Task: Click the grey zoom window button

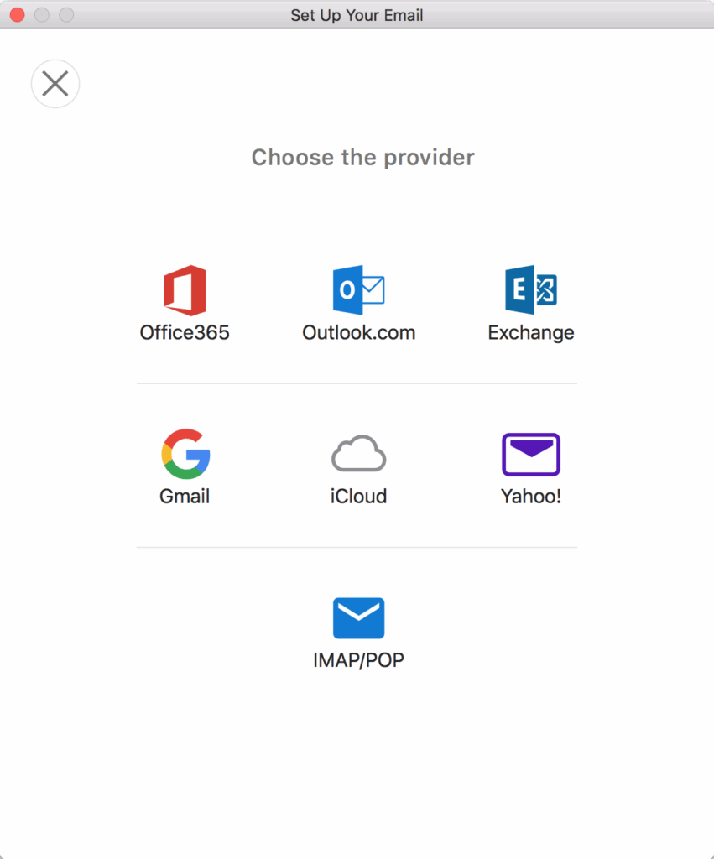Action: pos(66,15)
